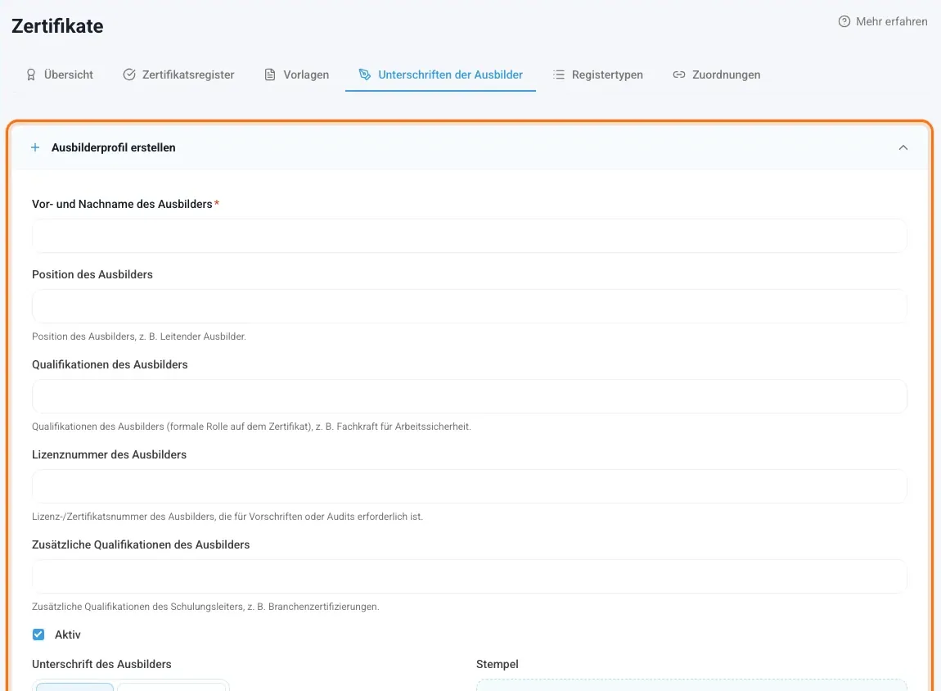Click the Stempel label
Viewport: 941px width, 691px height.
[x=497, y=664]
